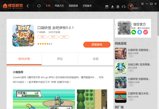
Task: Click the 获取游戏 button
Action: [97, 45]
